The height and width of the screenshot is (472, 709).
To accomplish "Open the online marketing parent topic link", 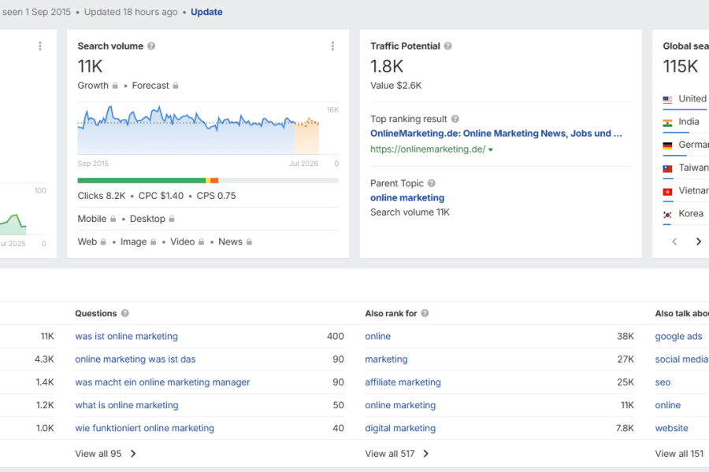I will [x=407, y=197].
